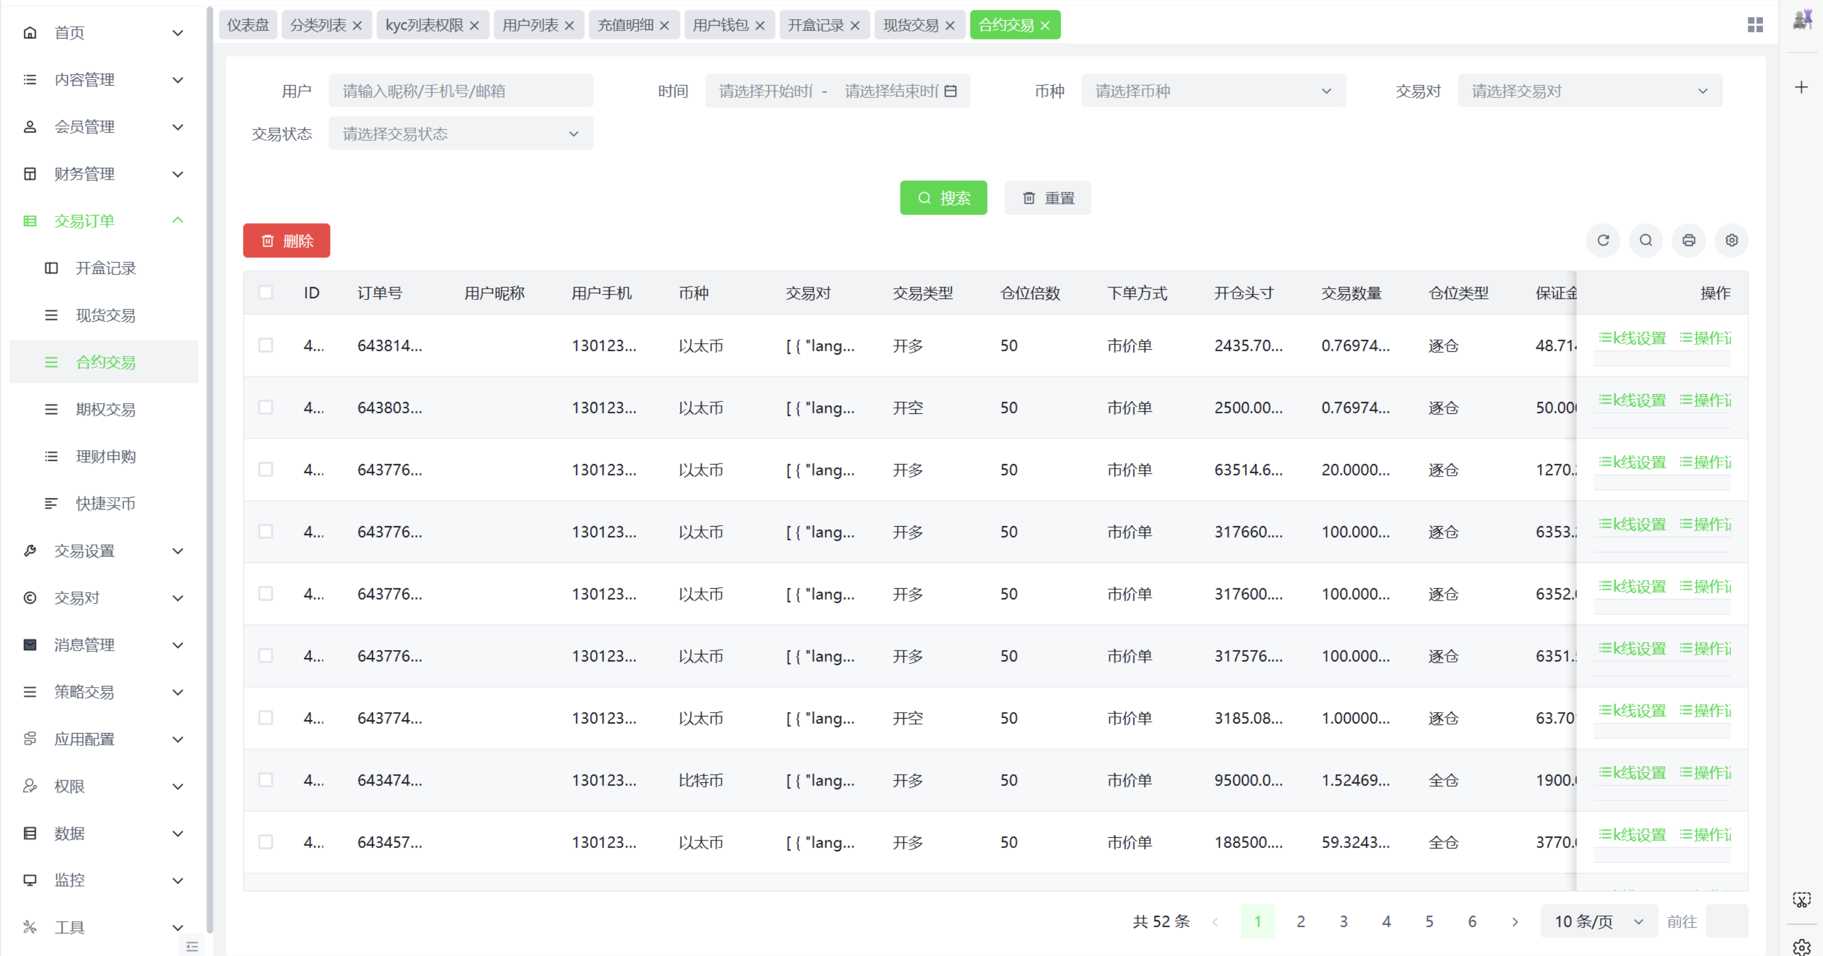This screenshot has width=1823, height=956.
Task: Open the calendar picker in the time field
Action: point(951,90)
